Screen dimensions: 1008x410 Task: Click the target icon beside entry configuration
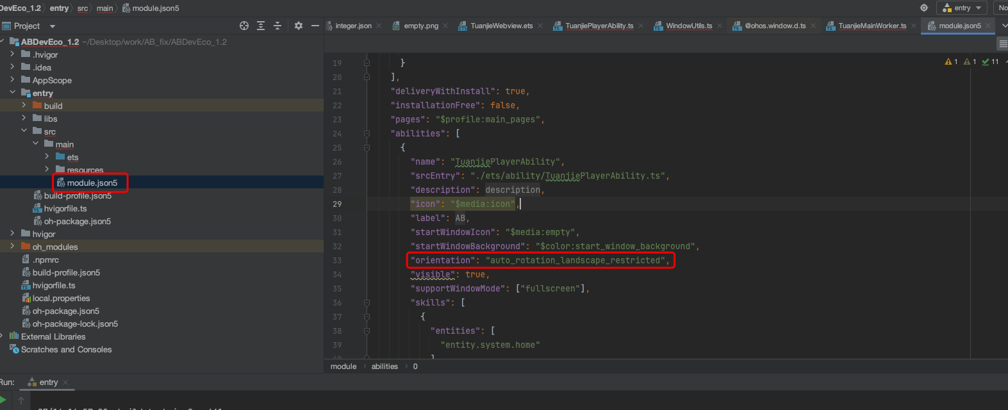tap(924, 8)
